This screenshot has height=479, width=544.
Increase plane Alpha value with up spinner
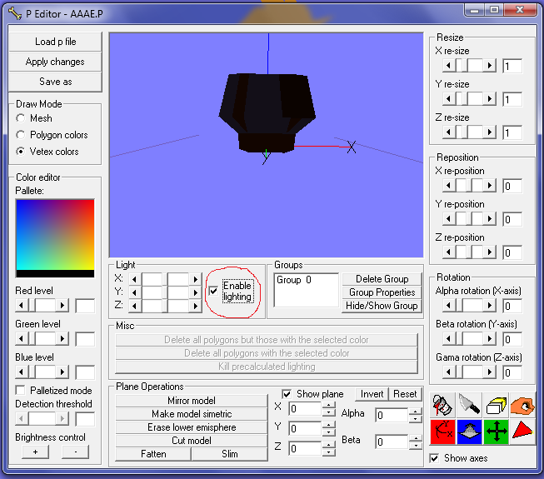[x=415, y=412]
